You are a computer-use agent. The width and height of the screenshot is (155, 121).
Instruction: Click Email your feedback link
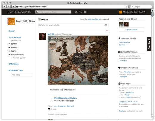[x=121, y=111]
